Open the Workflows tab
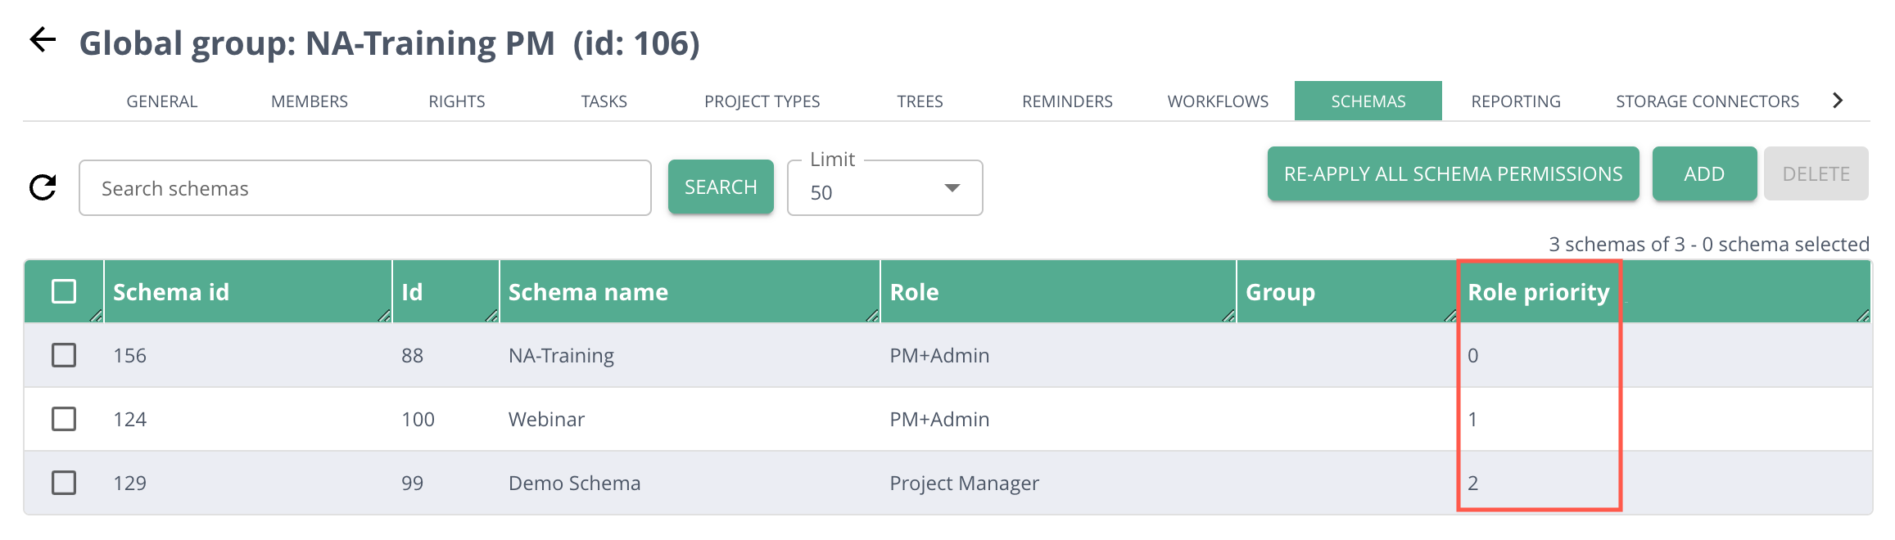Viewport: 1895px width, 540px height. pyautogui.click(x=1218, y=101)
